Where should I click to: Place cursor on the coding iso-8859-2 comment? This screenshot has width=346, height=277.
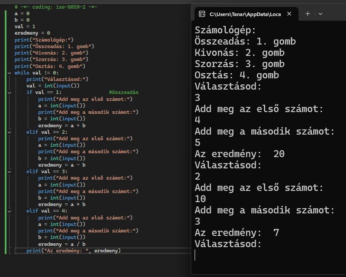[55, 7]
